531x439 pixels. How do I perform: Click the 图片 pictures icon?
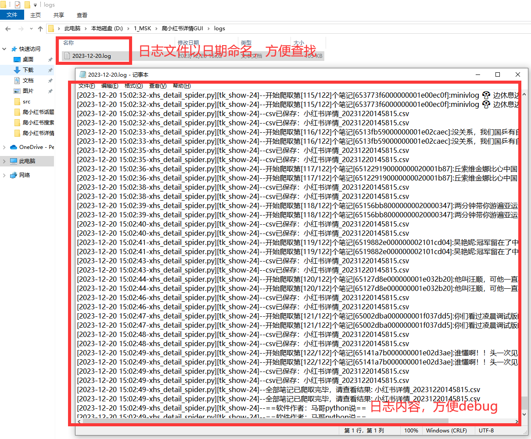17,91
